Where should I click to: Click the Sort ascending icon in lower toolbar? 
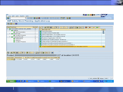click(x=11, y=53)
